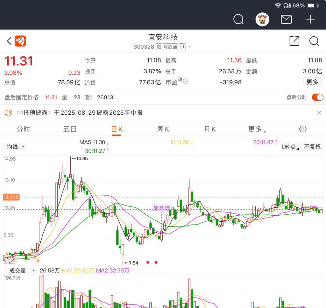326x308 pixels.
Task: Tap the MA1:26.83万 volume average value
Action: pyautogui.click(x=78, y=270)
